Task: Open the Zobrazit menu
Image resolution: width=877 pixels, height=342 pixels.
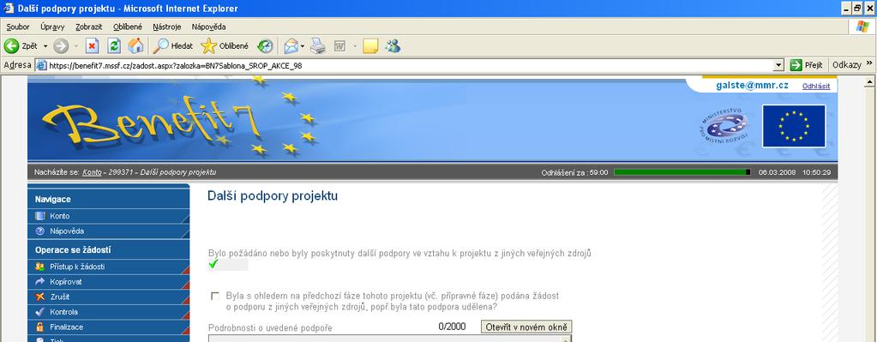Action: point(88,27)
